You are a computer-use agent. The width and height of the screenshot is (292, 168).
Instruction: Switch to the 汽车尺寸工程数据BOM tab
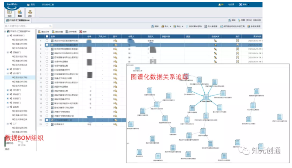click(x=18, y=20)
